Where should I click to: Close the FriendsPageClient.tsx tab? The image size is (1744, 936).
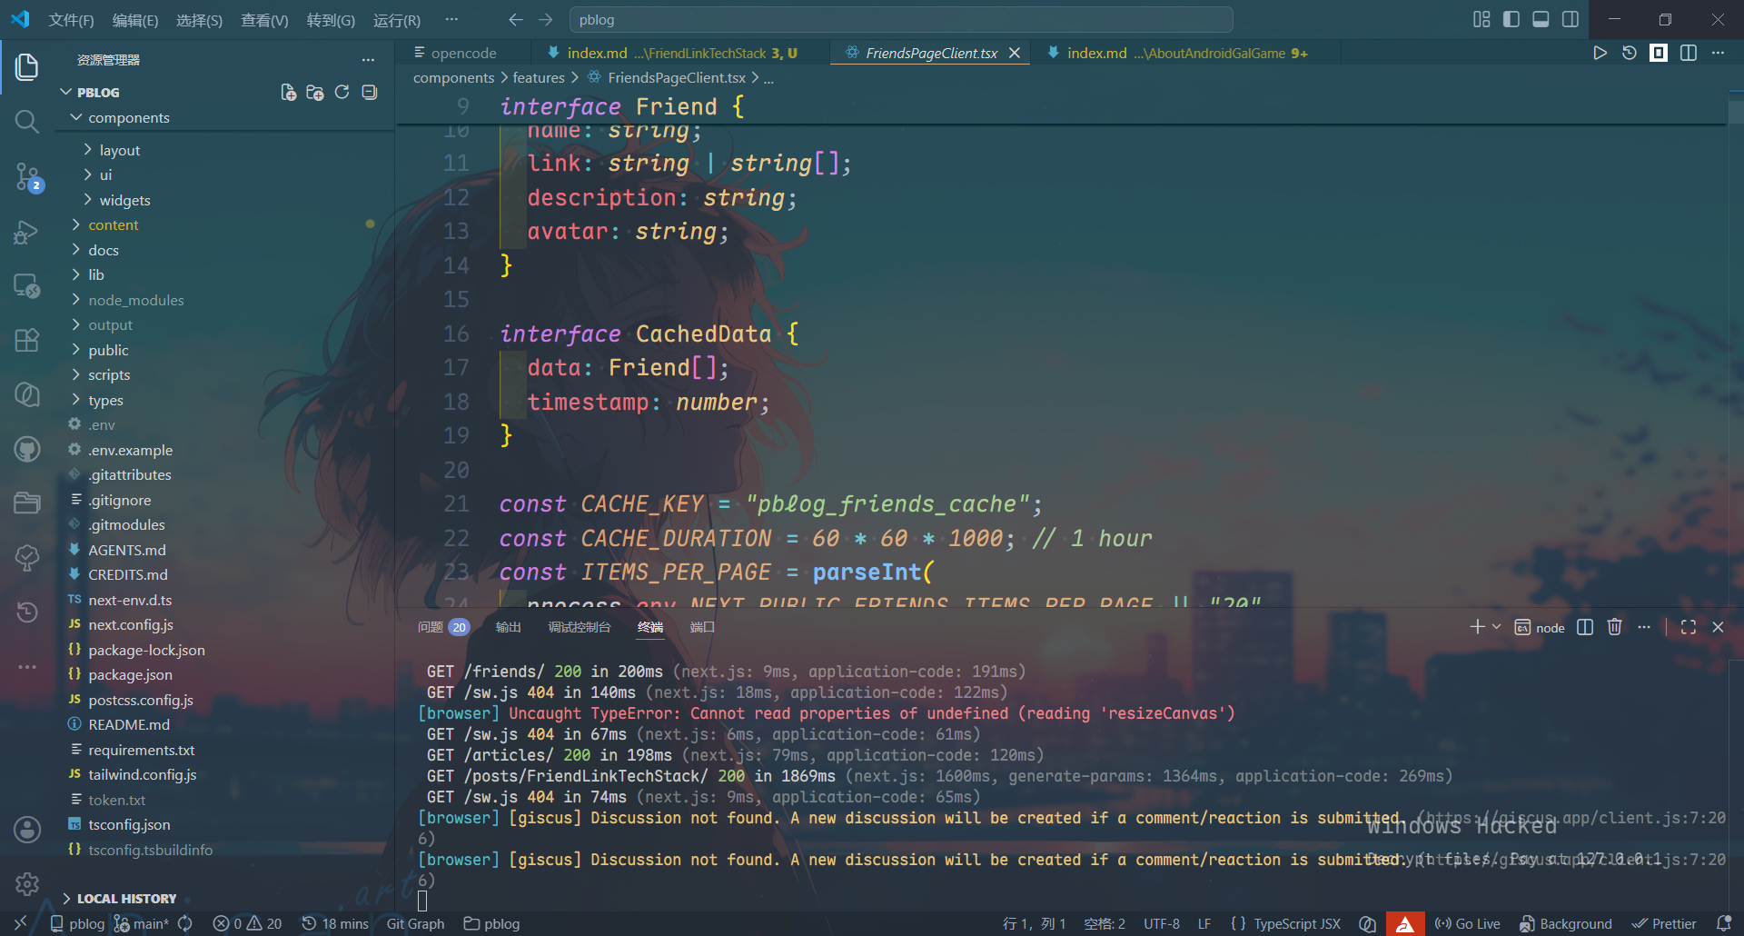pos(1015,53)
